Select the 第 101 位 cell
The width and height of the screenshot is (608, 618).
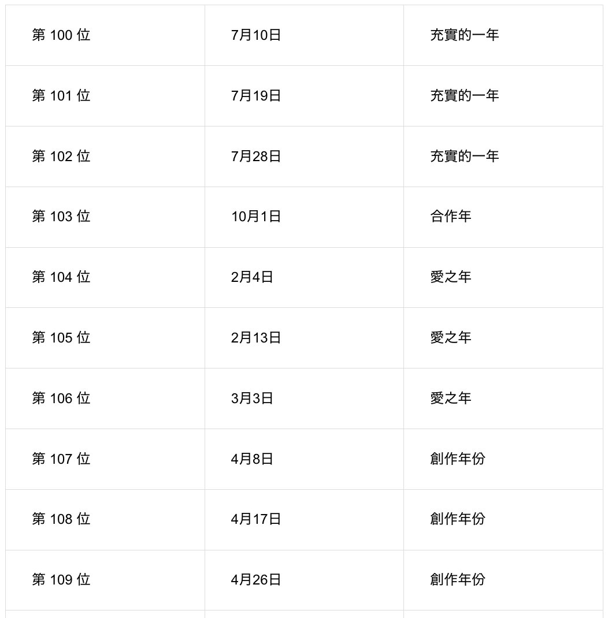pos(61,96)
